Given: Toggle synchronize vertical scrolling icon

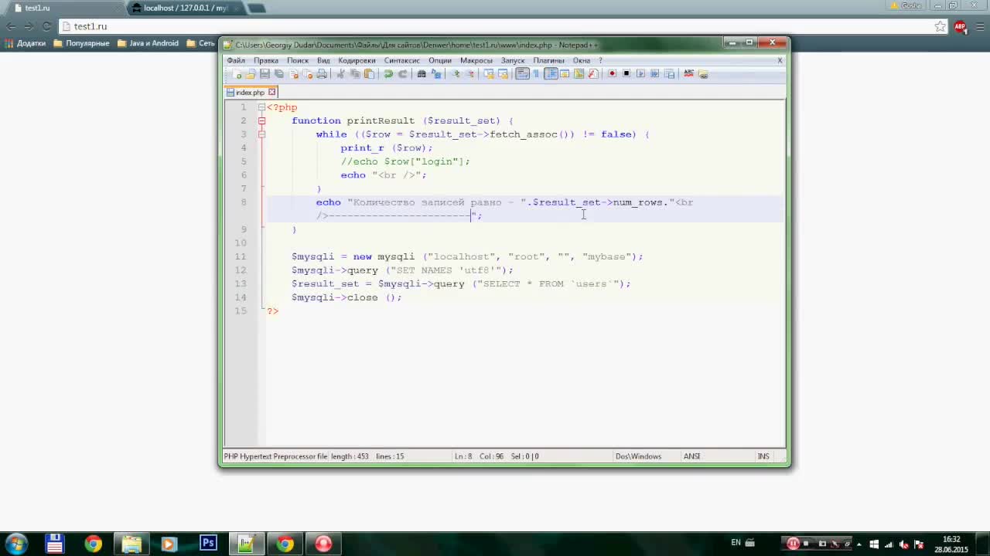Looking at the screenshot, I should (x=489, y=74).
